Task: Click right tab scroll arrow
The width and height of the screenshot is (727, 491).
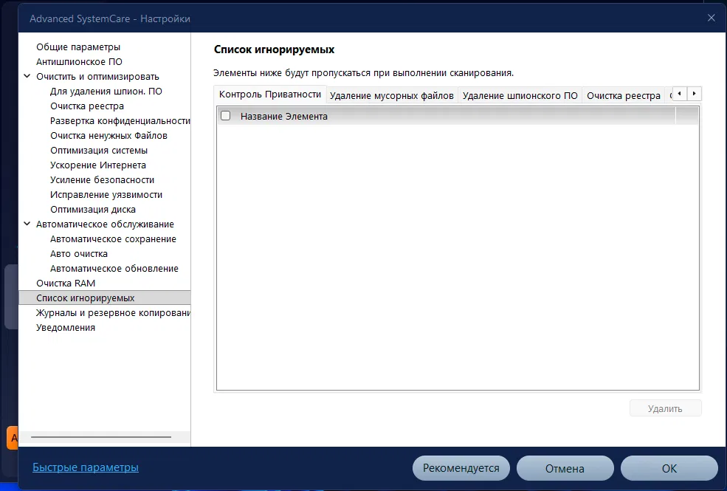Action: pos(694,94)
